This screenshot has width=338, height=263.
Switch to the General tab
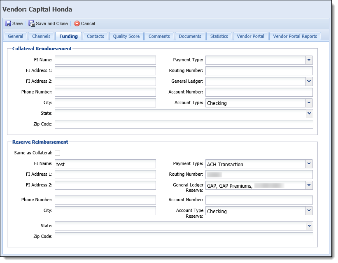pos(16,36)
